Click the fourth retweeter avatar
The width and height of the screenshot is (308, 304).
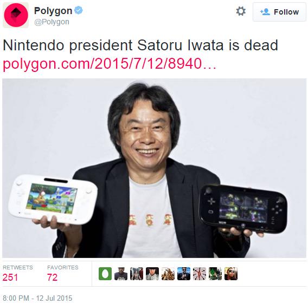(x=152, y=274)
